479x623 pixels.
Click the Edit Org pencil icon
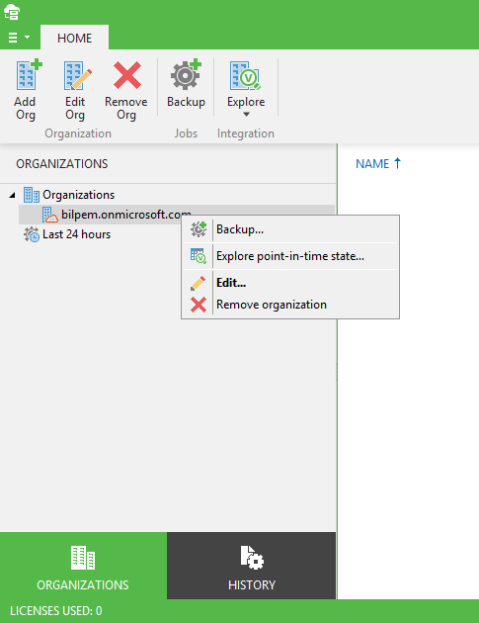78,75
